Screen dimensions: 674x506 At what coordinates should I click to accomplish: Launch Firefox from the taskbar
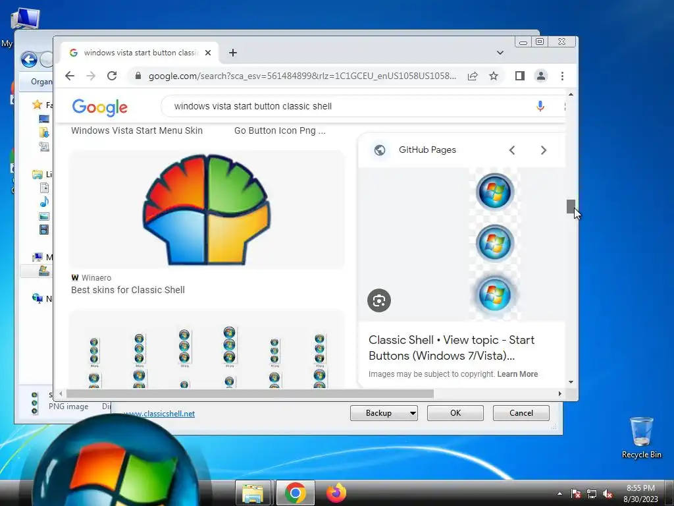(x=336, y=493)
